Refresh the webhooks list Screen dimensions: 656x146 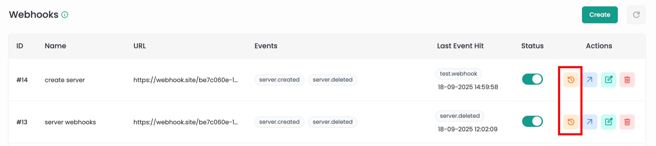coord(636,15)
